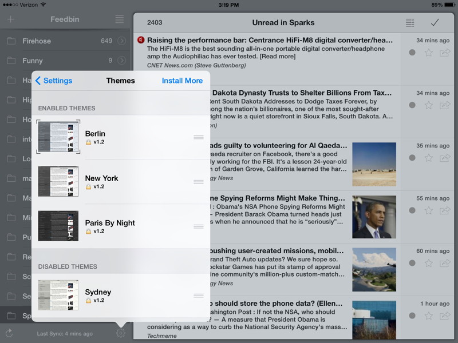Open the building photo on the phone data article
Viewport: 458px width, 343px height.
click(374, 320)
